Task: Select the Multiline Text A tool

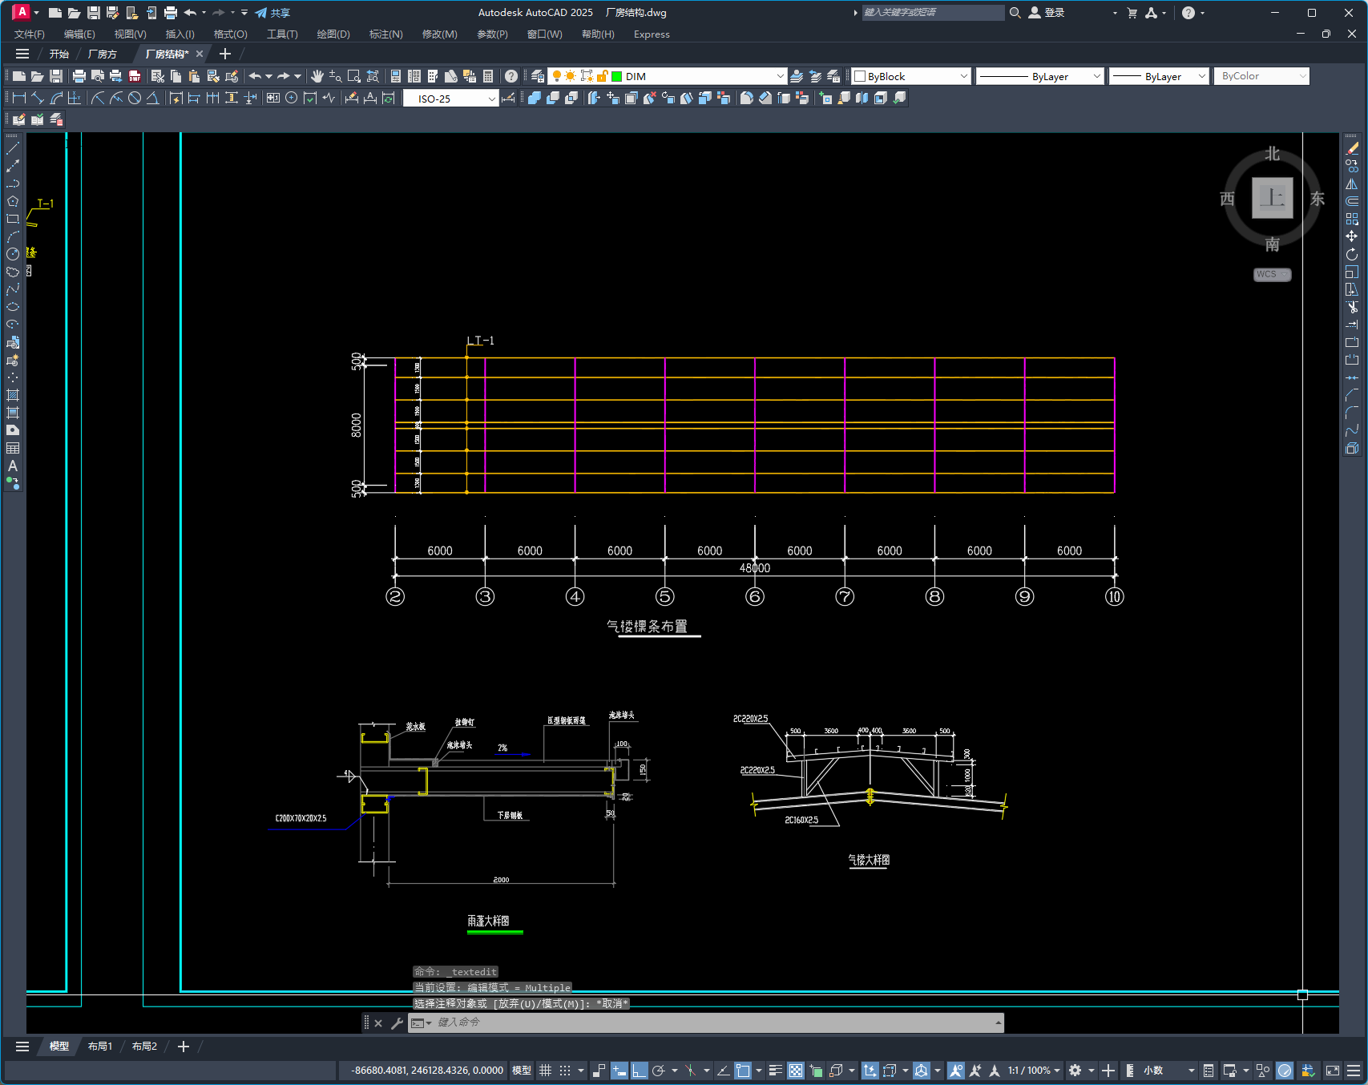Action: [13, 466]
